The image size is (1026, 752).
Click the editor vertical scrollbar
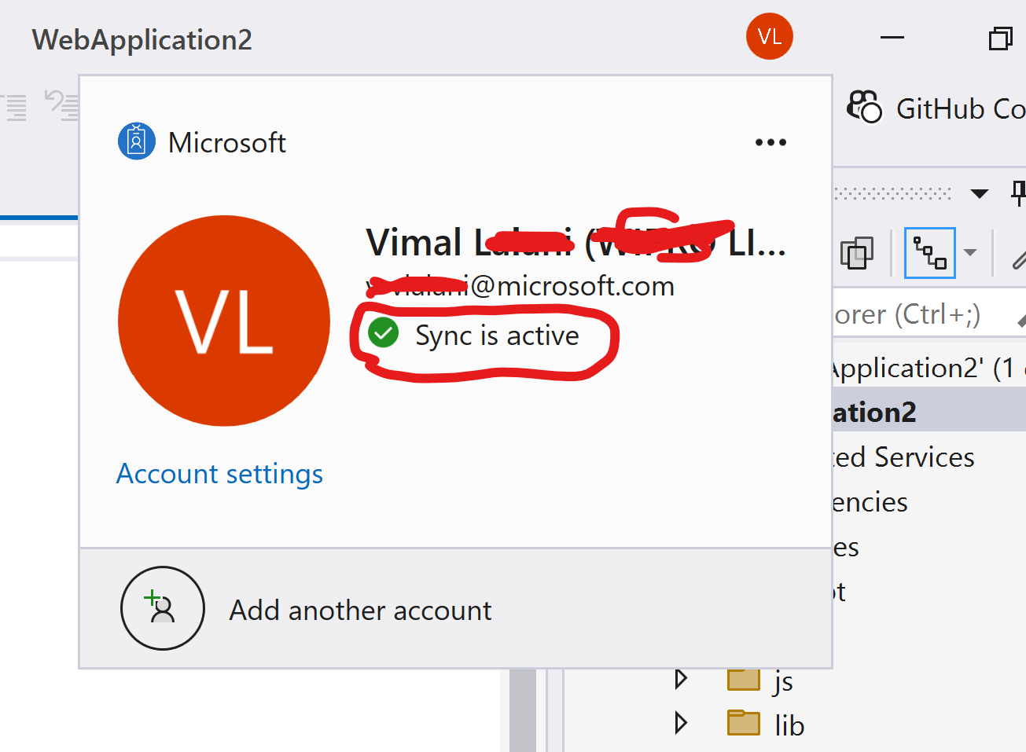pos(523,710)
